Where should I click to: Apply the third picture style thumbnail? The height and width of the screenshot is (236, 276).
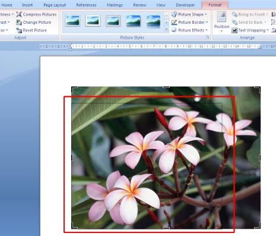tap(113, 21)
